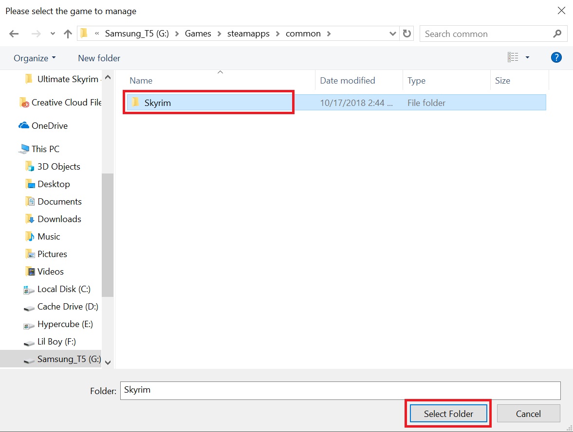Open Downloads in the sidebar
The image size is (573, 432).
53,219
